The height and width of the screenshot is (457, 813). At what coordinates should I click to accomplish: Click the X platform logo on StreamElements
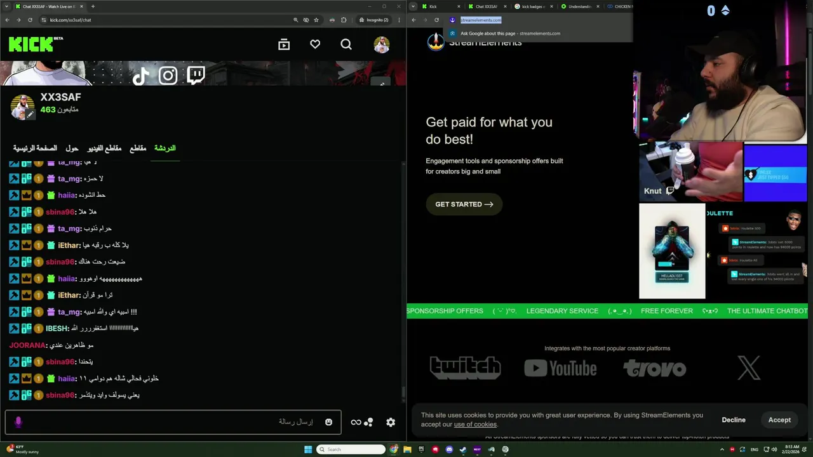pos(749,368)
